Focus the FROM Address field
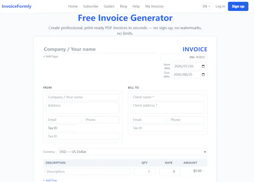This screenshot has width=254, height=182. 83,108
